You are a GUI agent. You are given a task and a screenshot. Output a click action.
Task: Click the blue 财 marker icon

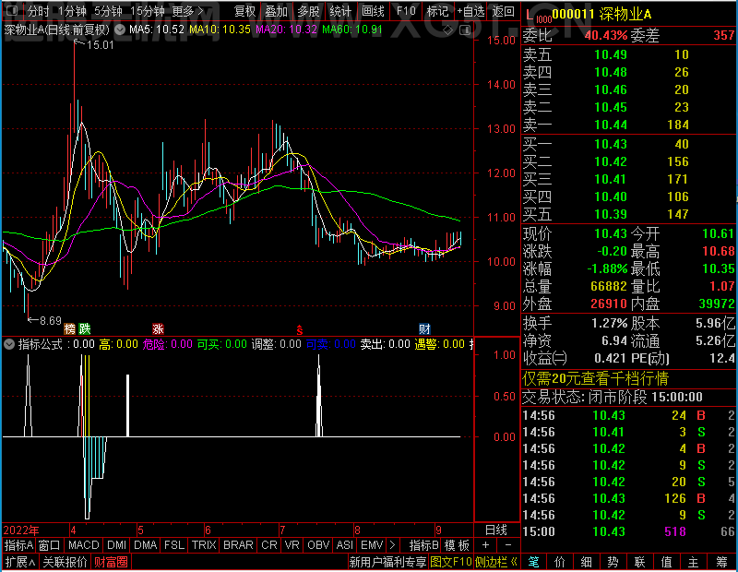coord(424,328)
